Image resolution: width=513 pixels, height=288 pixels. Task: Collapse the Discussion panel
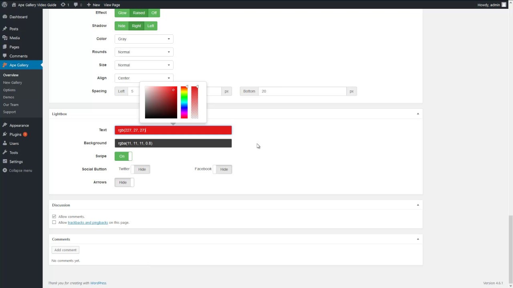click(x=418, y=205)
